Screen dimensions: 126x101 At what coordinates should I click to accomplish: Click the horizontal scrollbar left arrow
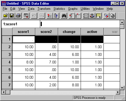pyautogui.click(x=4, y=92)
